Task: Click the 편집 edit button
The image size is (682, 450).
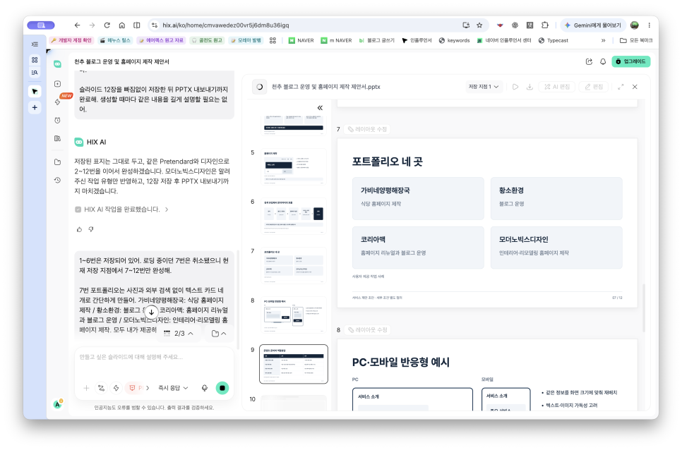Action: tap(594, 87)
